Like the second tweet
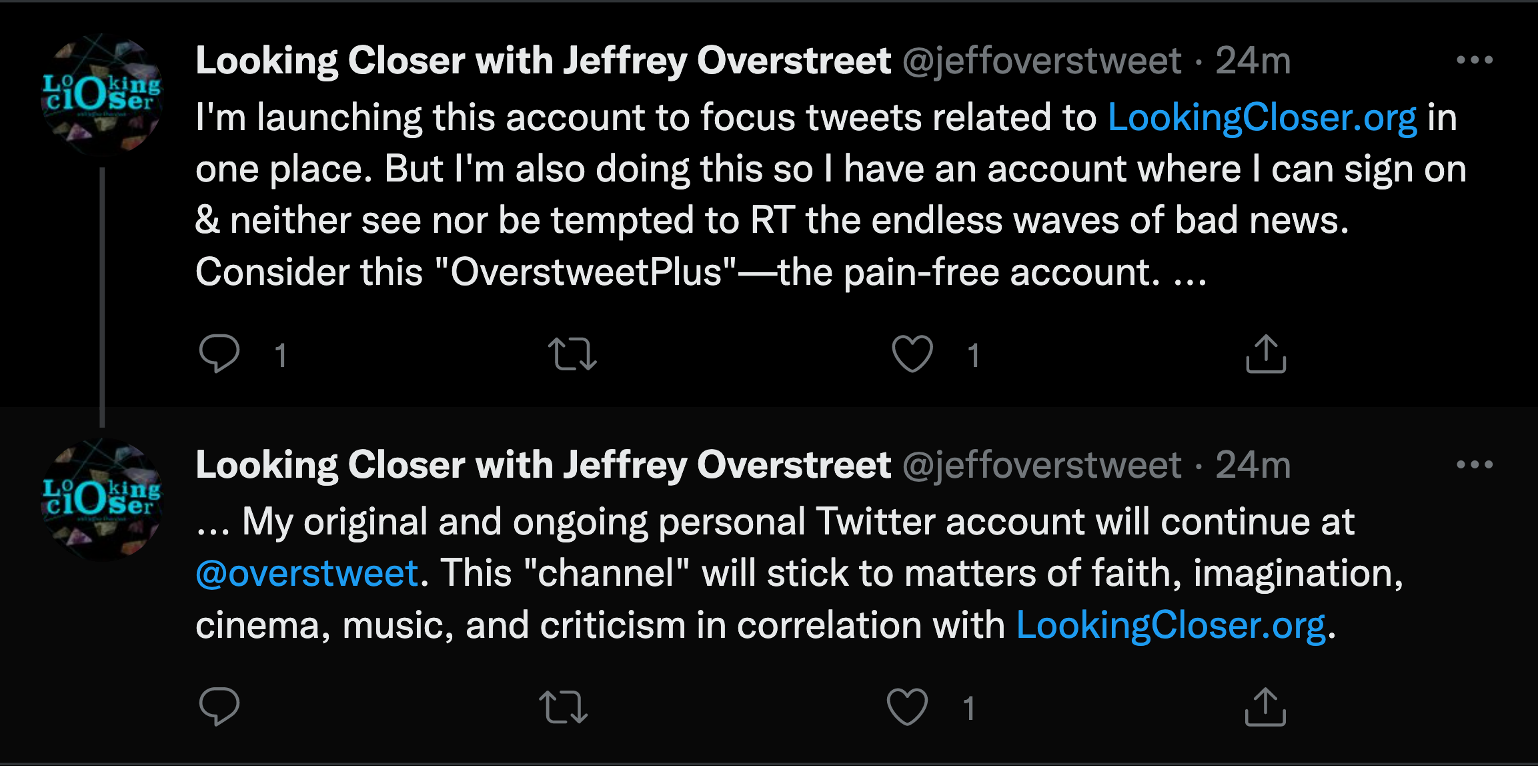 coord(907,707)
